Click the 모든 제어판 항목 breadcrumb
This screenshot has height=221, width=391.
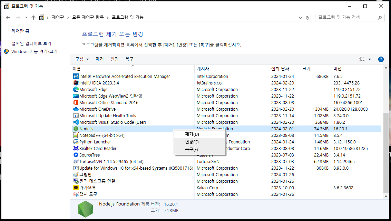(88, 18)
